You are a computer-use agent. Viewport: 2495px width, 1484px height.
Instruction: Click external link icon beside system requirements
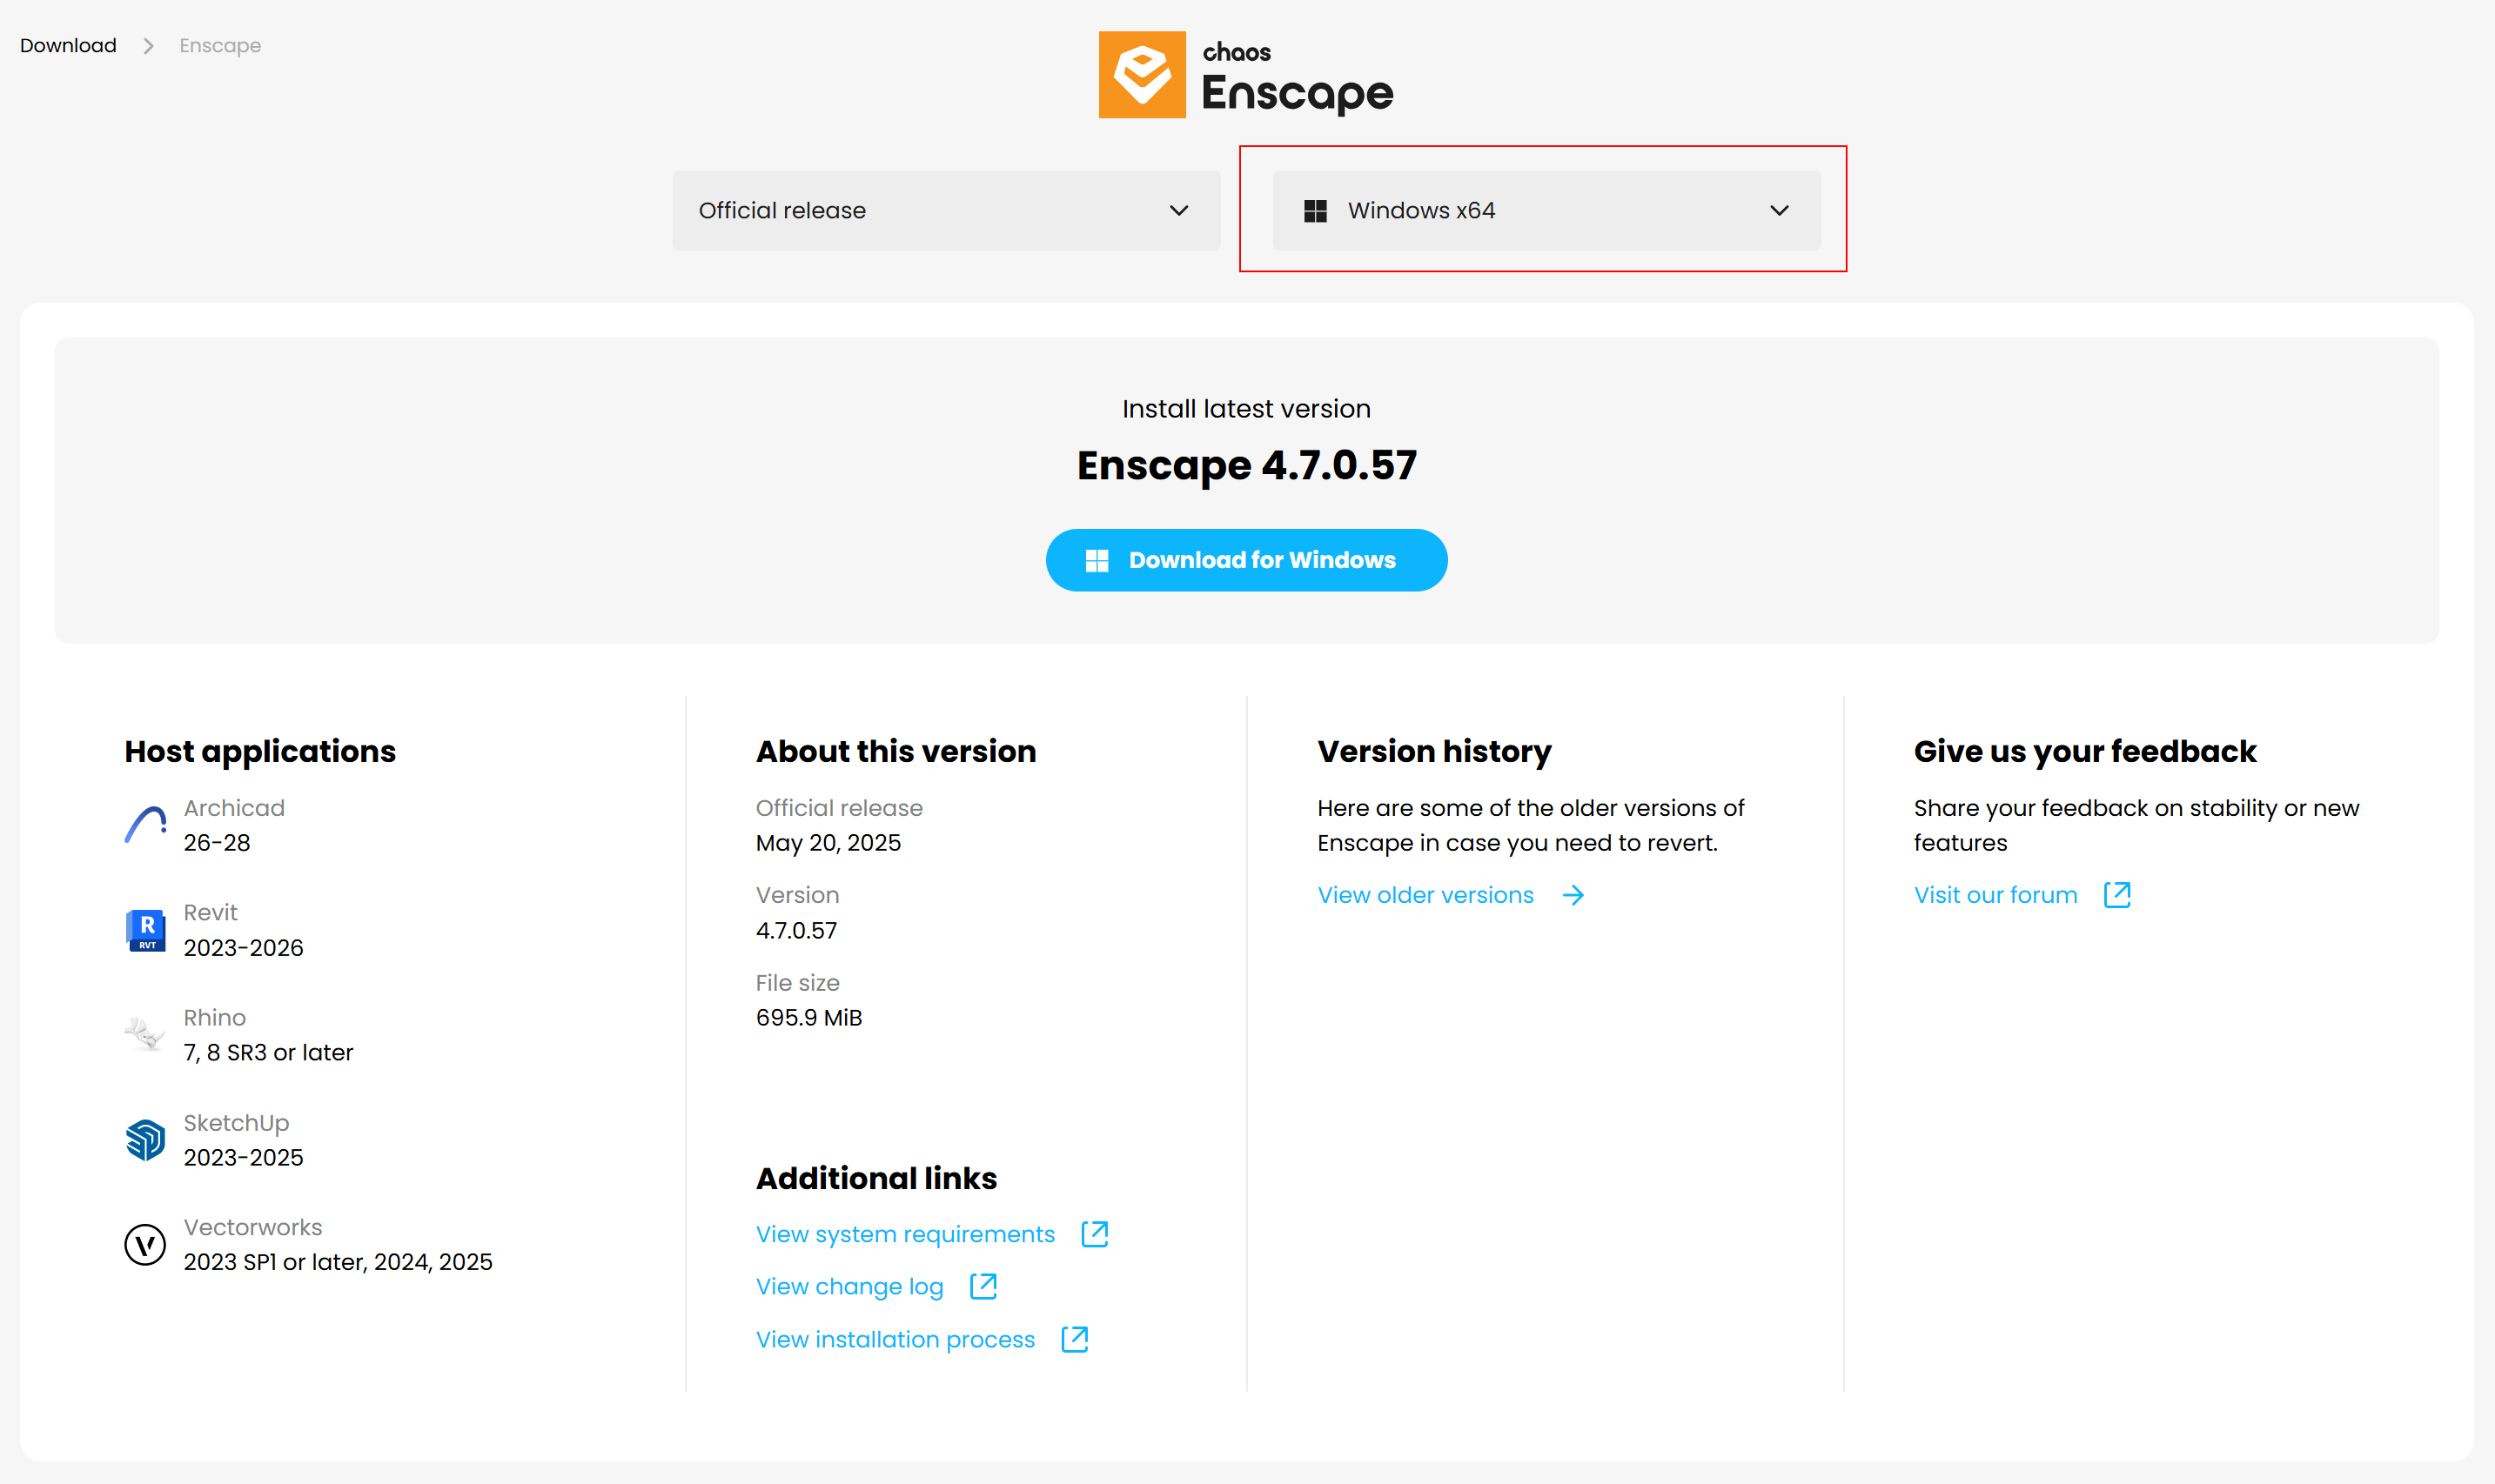tap(1095, 1234)
